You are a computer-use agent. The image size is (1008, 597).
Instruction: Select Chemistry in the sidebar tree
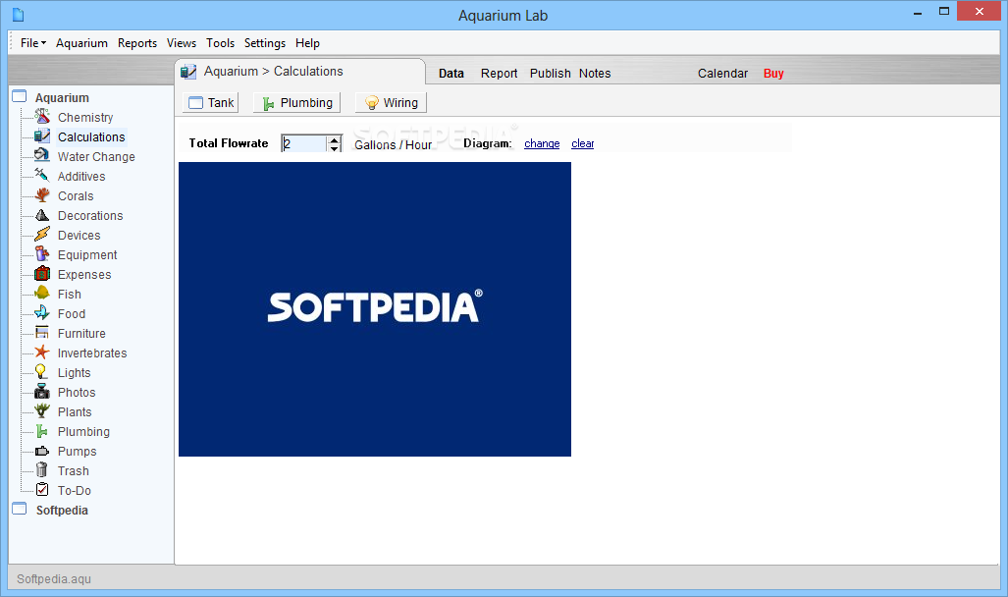pyautogui.click(x=85, y=118)
